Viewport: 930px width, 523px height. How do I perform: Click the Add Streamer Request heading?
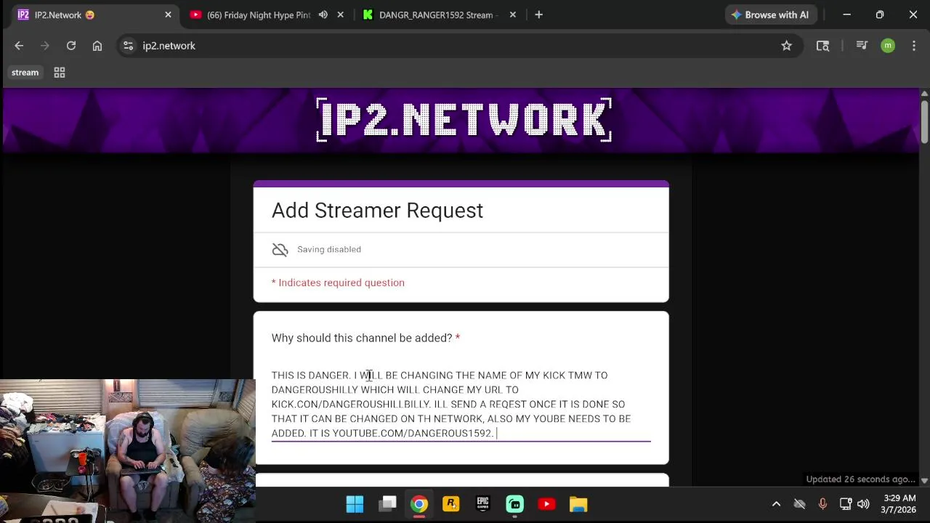coord(377,211)
